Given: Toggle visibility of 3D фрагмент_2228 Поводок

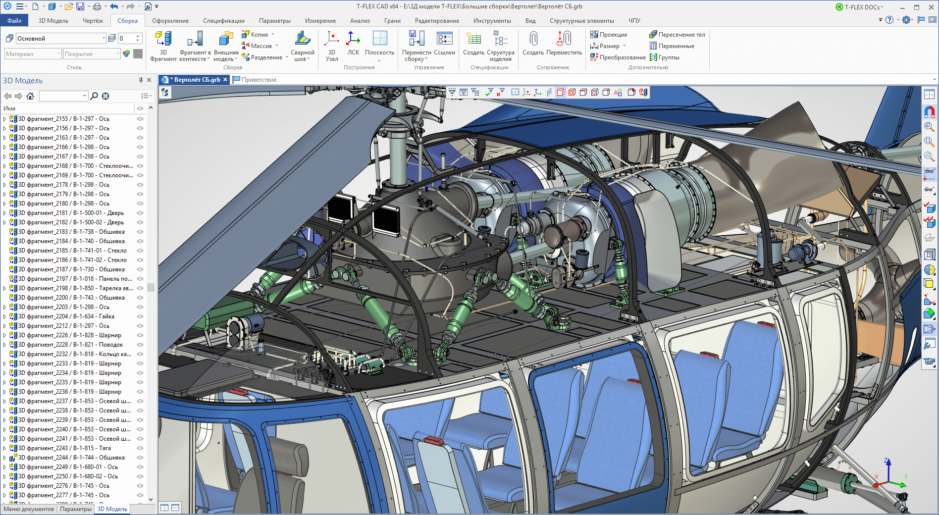Looking at the screenshot, I should pyautogui.click(x=140, y=345).
